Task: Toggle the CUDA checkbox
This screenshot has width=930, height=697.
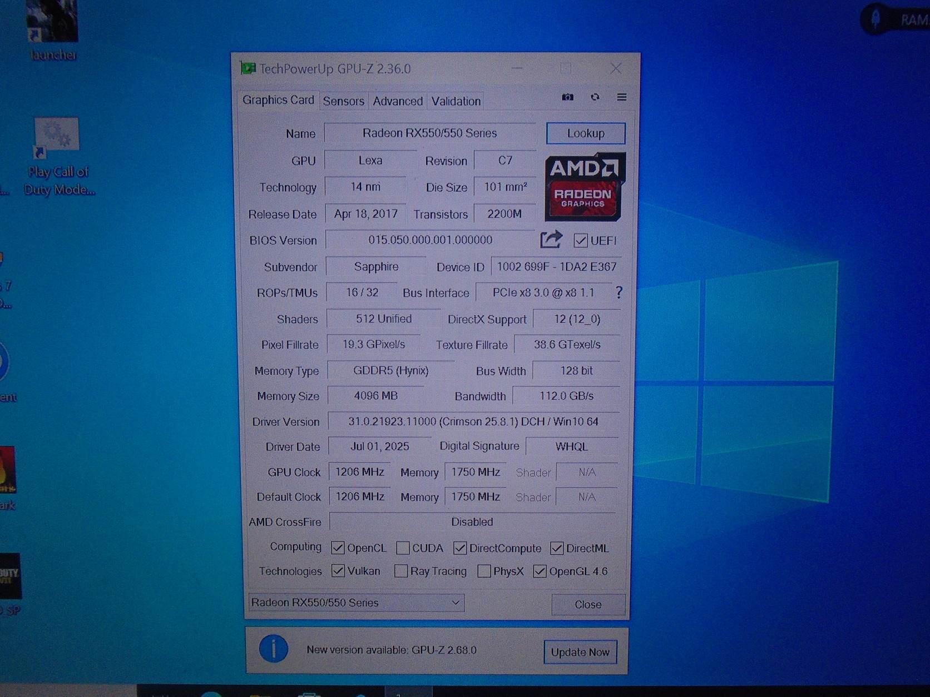Action: (x=403, y=548)
